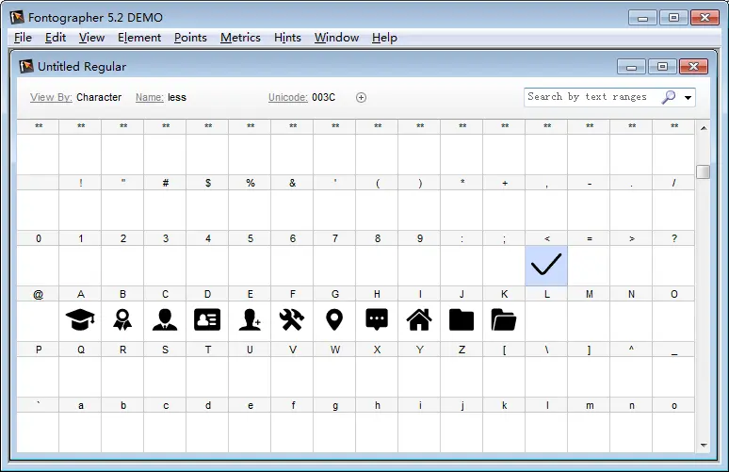Select the crossed tools glyph under F
Image resolution: width=729 pixels, height=472 pixels.
click(x=292, y=320)
